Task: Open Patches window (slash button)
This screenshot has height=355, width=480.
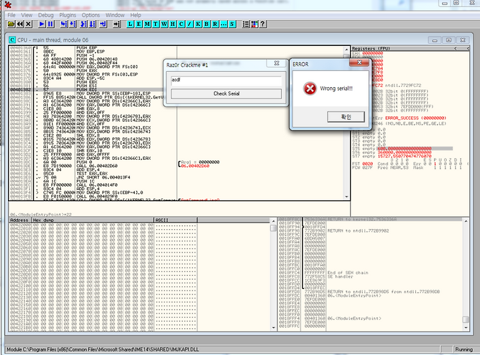Action: [190, 24]
